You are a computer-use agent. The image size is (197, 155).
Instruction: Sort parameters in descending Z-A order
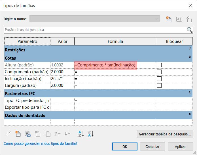click(90, 134)
